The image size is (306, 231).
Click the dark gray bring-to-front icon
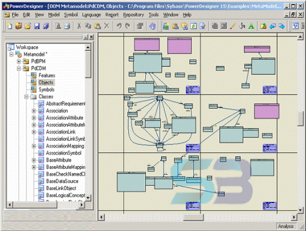[x=215, y=26]
